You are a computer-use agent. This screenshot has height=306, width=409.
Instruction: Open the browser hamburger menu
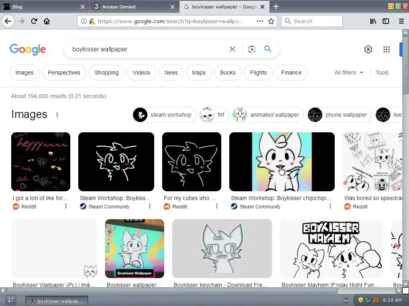[401, 21]
